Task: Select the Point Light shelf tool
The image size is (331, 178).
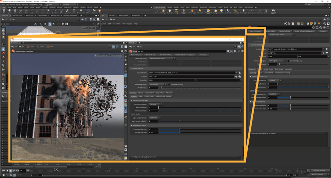Action: coord(163,11)
